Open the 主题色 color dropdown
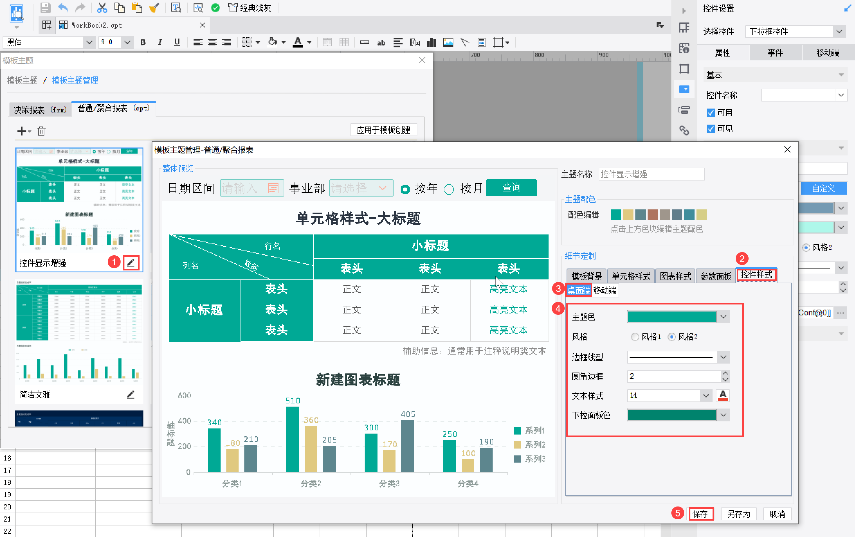This screenshot has width=855, height=537. tap(723, 317)
